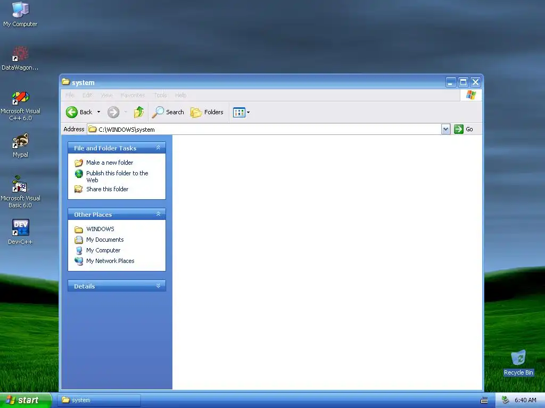Toggle the Folders pane
Image resolution: width=545 pixels, height=408 pixels.
pyautogui.click(x=207, y=112)
